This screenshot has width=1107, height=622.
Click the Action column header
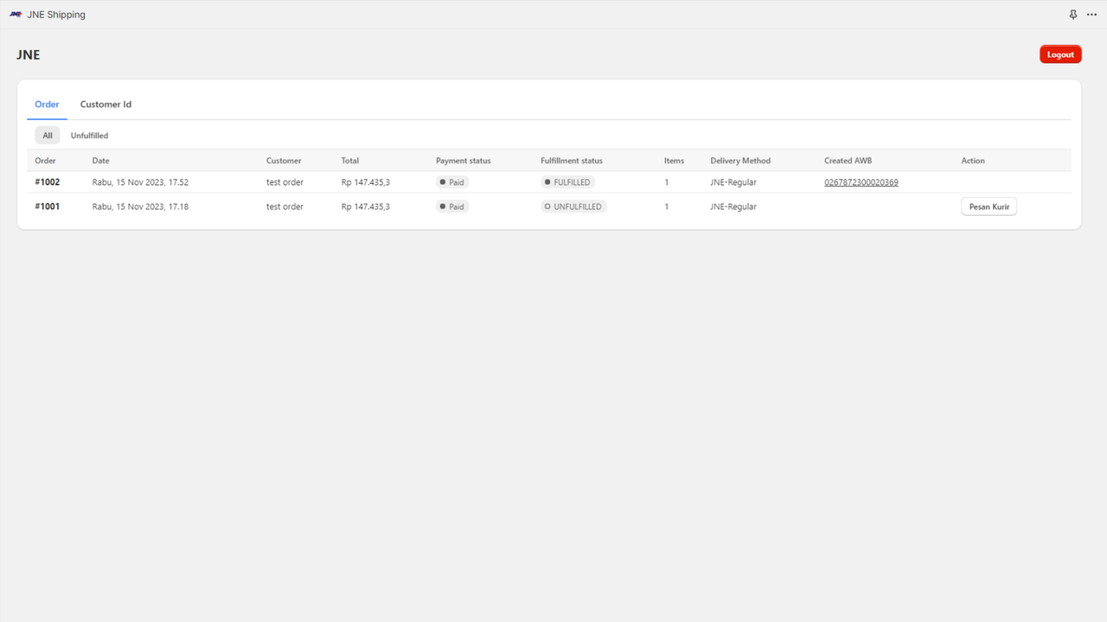pyautogui.click(x=973, y=161)
